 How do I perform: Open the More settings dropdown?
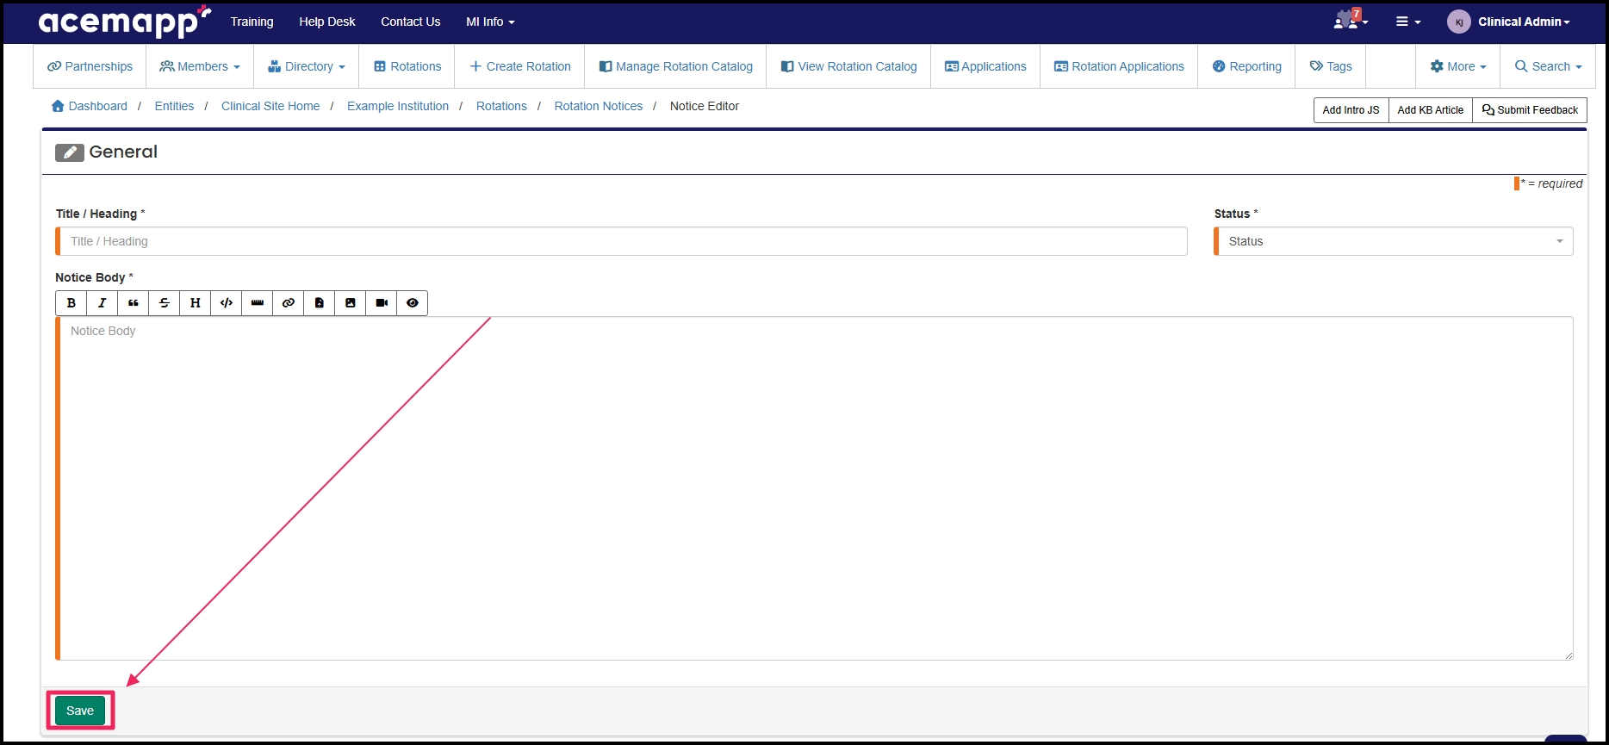pyautogui.click(x=1458, y=66)
